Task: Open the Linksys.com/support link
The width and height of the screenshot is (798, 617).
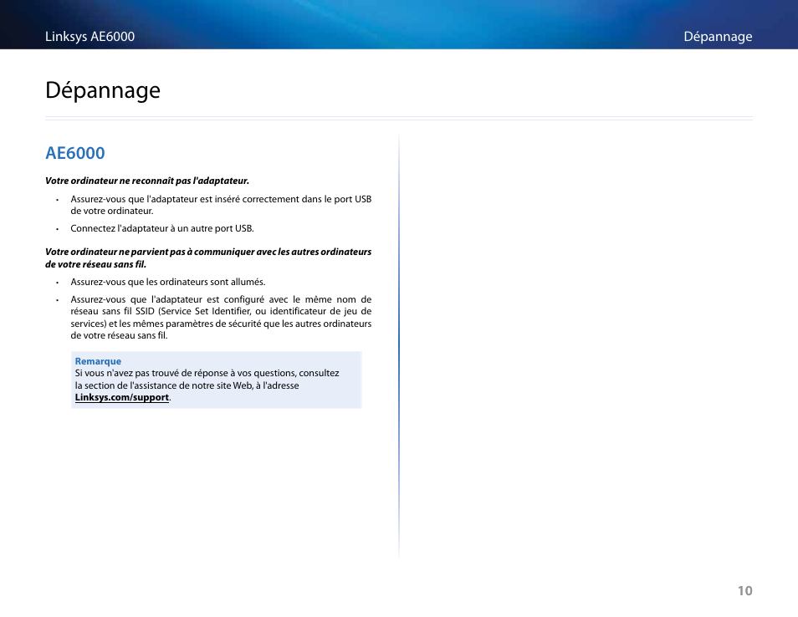Action: point(121,397)
